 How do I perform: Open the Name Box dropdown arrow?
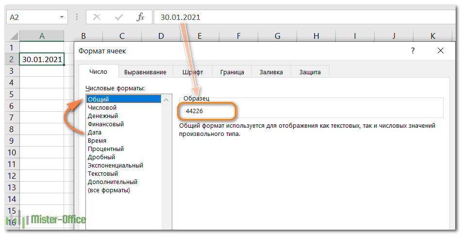(x=62, y=17)
